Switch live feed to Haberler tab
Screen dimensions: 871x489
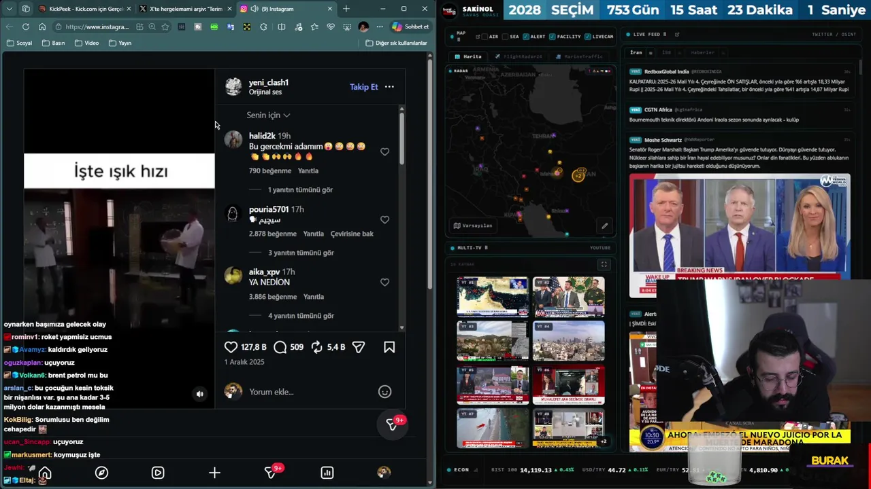[702, 52]
